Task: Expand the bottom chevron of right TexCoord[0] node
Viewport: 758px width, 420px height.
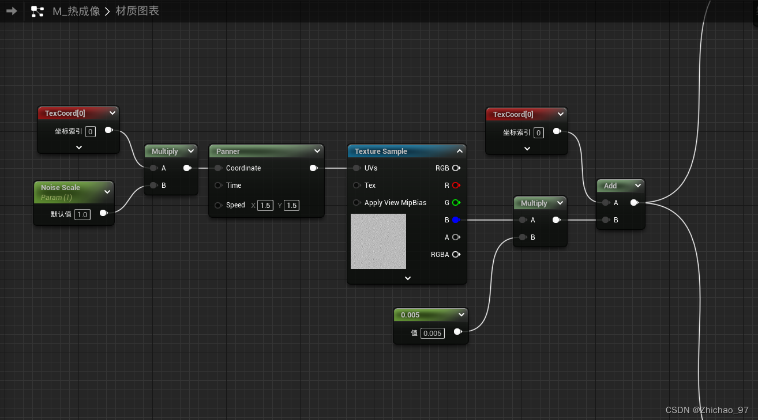Action: 527,148
